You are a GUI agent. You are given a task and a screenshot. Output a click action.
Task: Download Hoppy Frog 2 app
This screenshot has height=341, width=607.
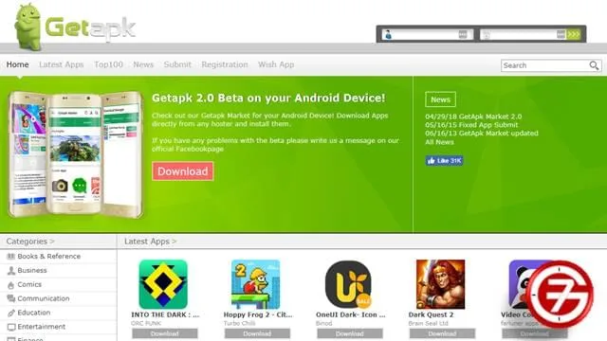257,333
